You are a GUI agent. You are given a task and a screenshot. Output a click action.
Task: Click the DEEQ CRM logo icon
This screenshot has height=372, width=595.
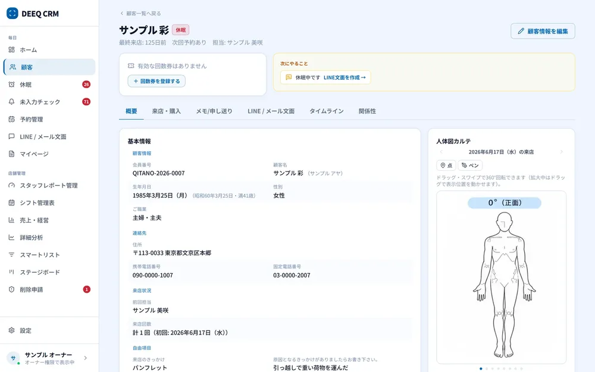(12, 13)
